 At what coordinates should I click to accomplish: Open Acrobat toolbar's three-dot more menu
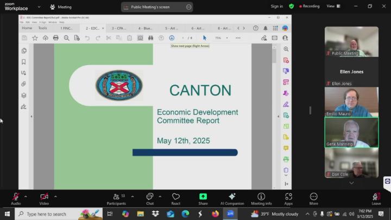(x=238, y=38)
